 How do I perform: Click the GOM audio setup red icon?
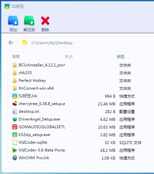[14, 127]
